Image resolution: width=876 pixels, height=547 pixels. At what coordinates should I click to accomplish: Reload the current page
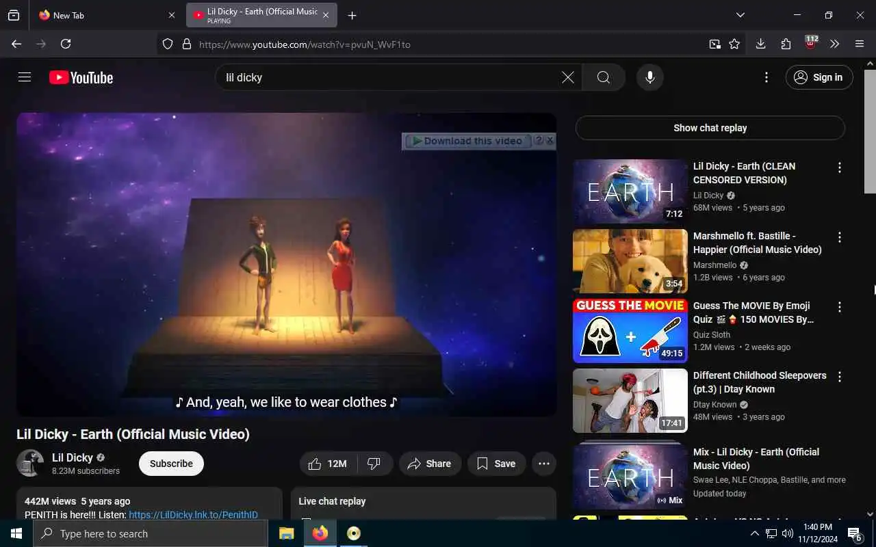(66, 44)
